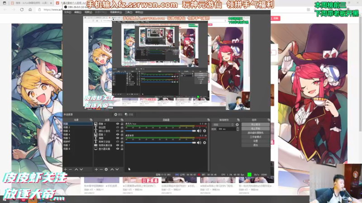Move source up in Sources dock
362x203 pixels.
pos(112,170)
